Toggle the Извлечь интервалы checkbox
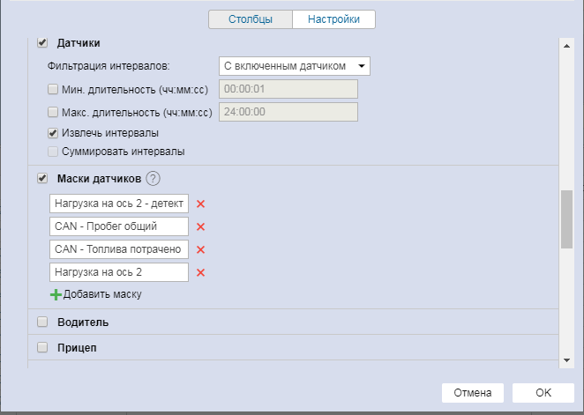The image size is (584, 415). [x=52, y=133]
